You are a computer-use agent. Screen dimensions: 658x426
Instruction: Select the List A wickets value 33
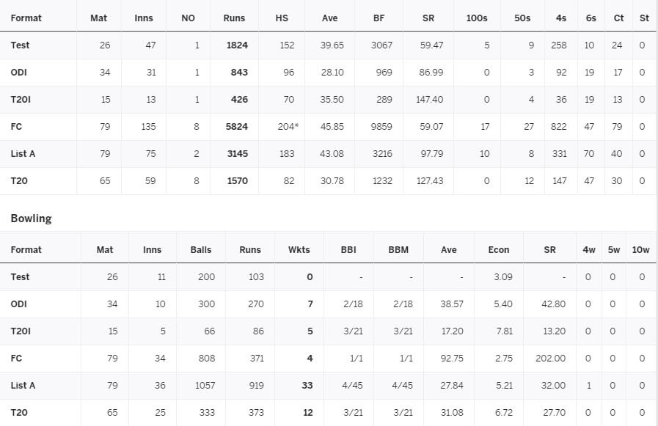coord(307,386)
